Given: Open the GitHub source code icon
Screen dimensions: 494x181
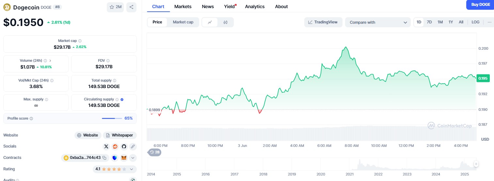Looking at the screenshot, I should coord(124,147).
